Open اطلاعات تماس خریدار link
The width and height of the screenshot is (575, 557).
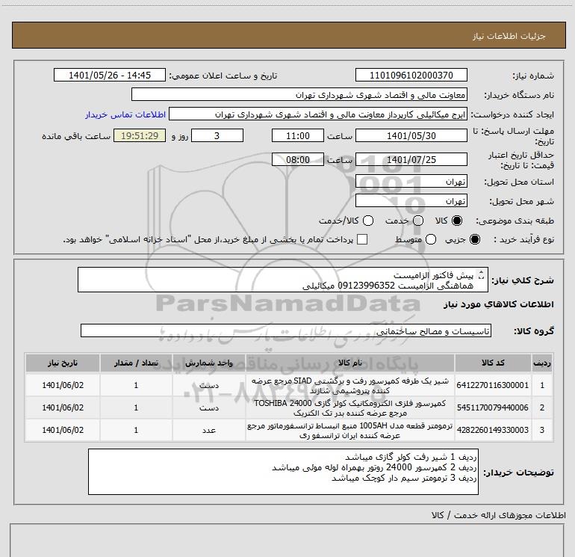tap(125, 114)
